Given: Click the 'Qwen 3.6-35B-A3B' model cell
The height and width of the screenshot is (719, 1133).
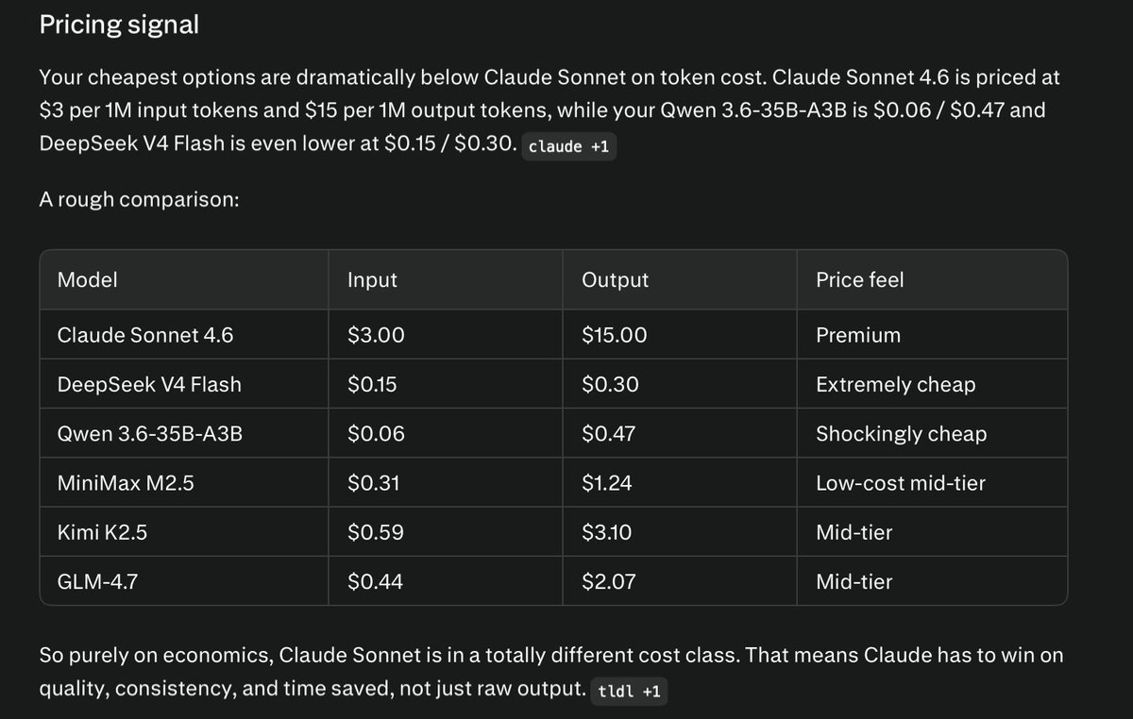Looking at the screenshot, I should coord(184,433).
